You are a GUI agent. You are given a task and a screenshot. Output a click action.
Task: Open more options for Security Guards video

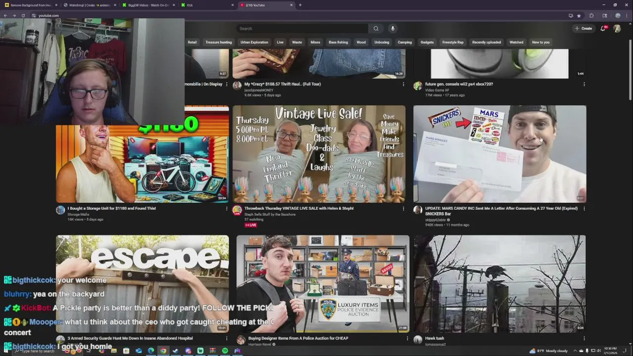[226, 339]
